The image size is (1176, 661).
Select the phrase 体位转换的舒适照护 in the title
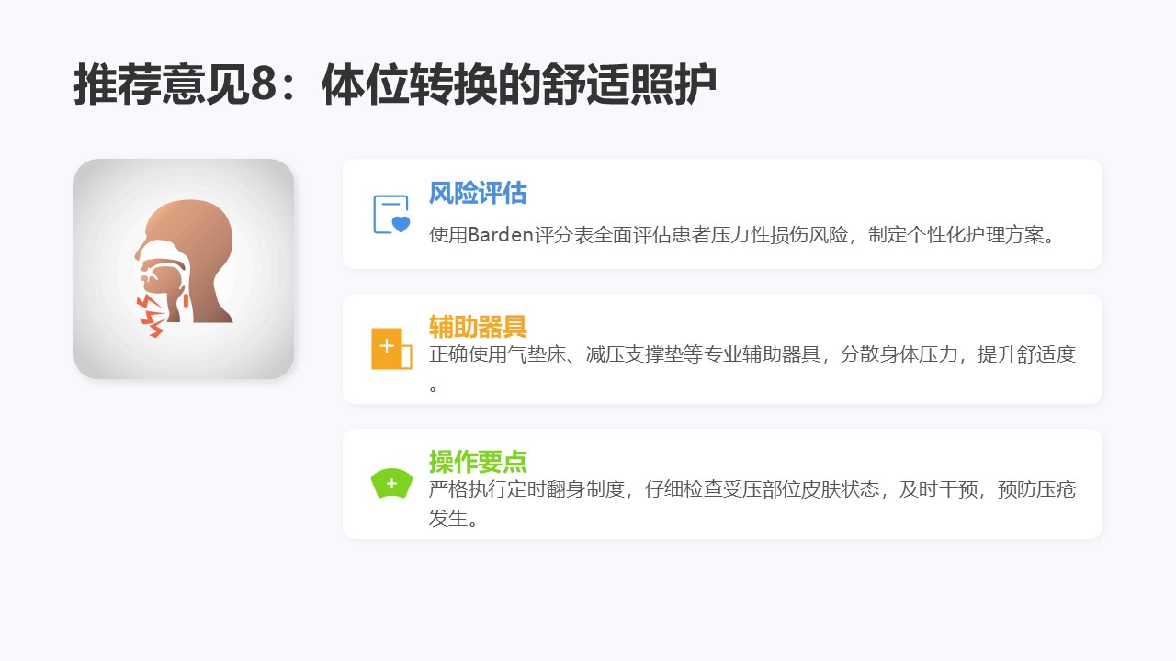pyautogui.click(x=519, y=86)
